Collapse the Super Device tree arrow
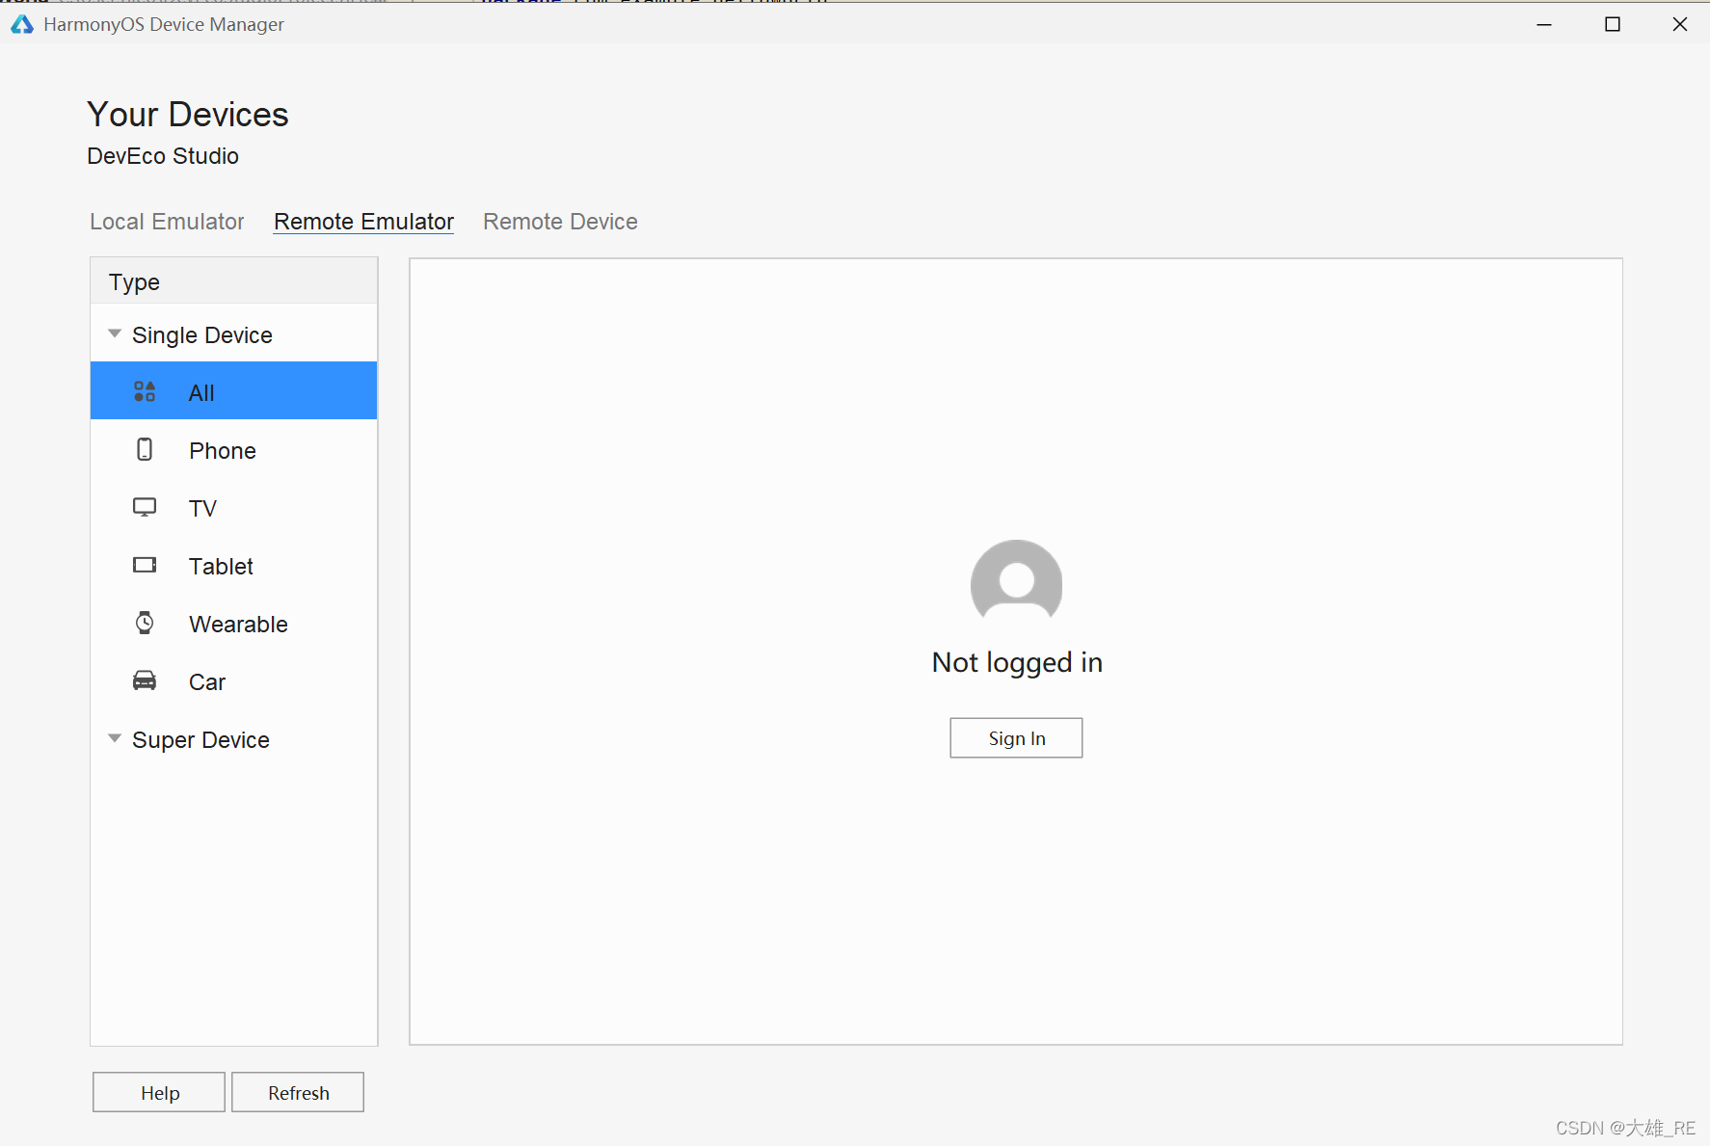The width and height of the screenshot is (1710, 1146). [x=115, y=738]
